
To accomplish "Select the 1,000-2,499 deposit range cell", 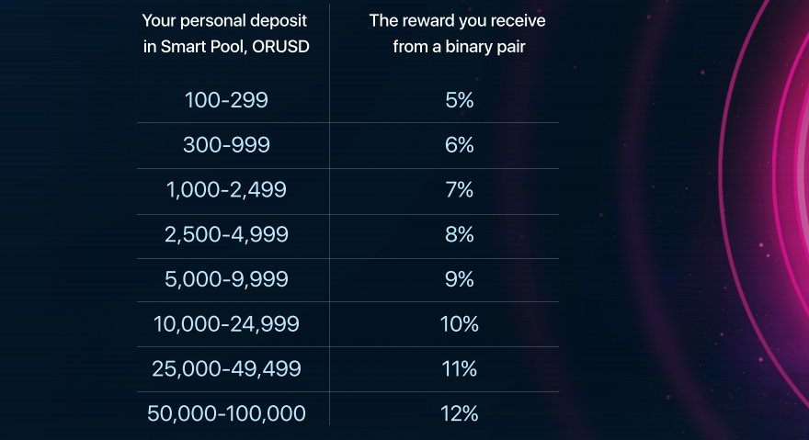I will point(226,190).
